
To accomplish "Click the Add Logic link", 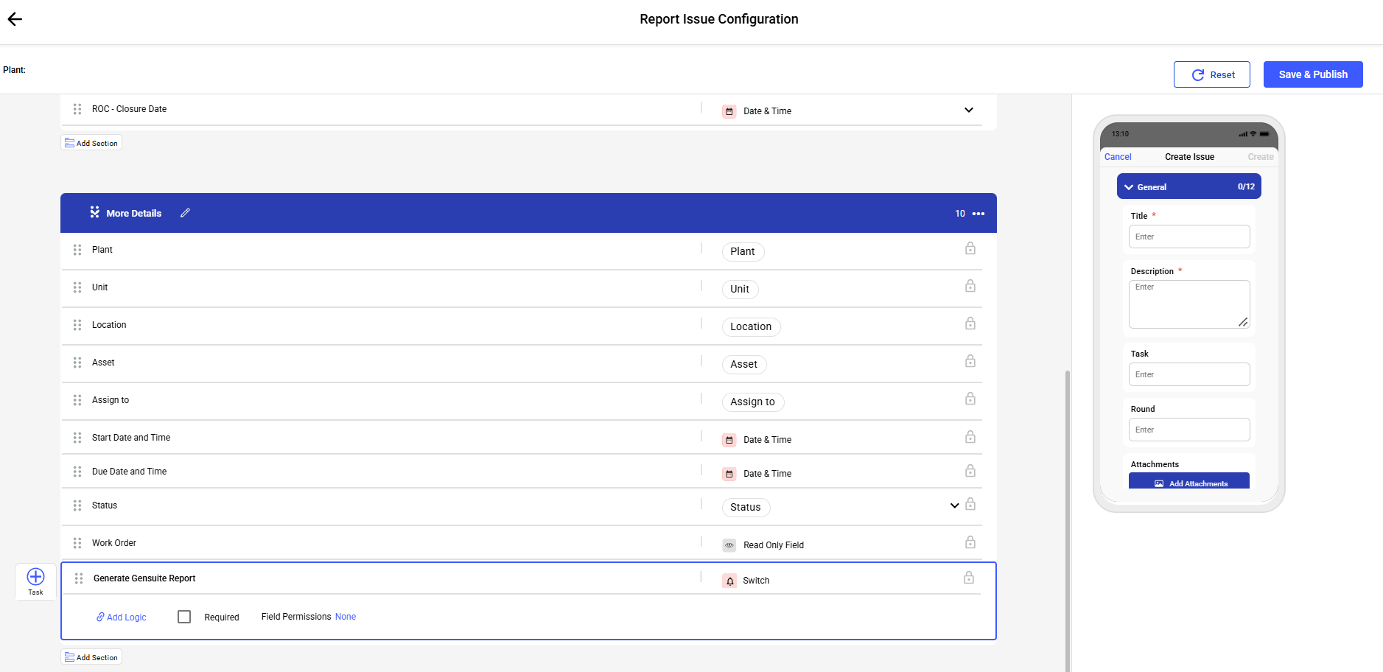I will (x=122, y=617).
